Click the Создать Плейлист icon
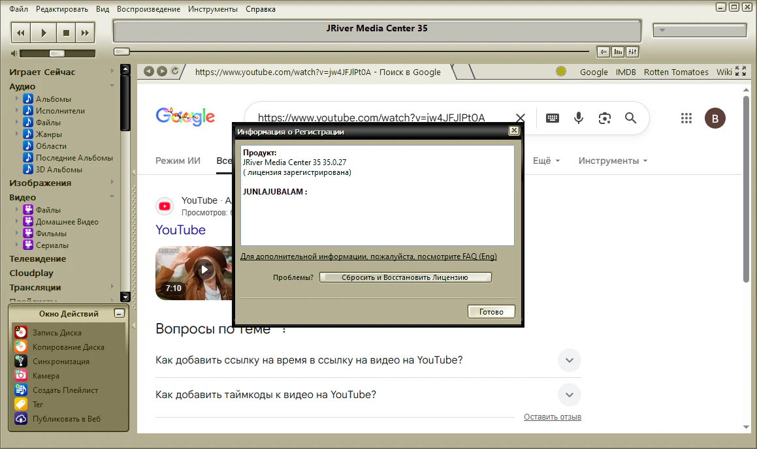This screenshot has height=449, width=757. (21, 390)
